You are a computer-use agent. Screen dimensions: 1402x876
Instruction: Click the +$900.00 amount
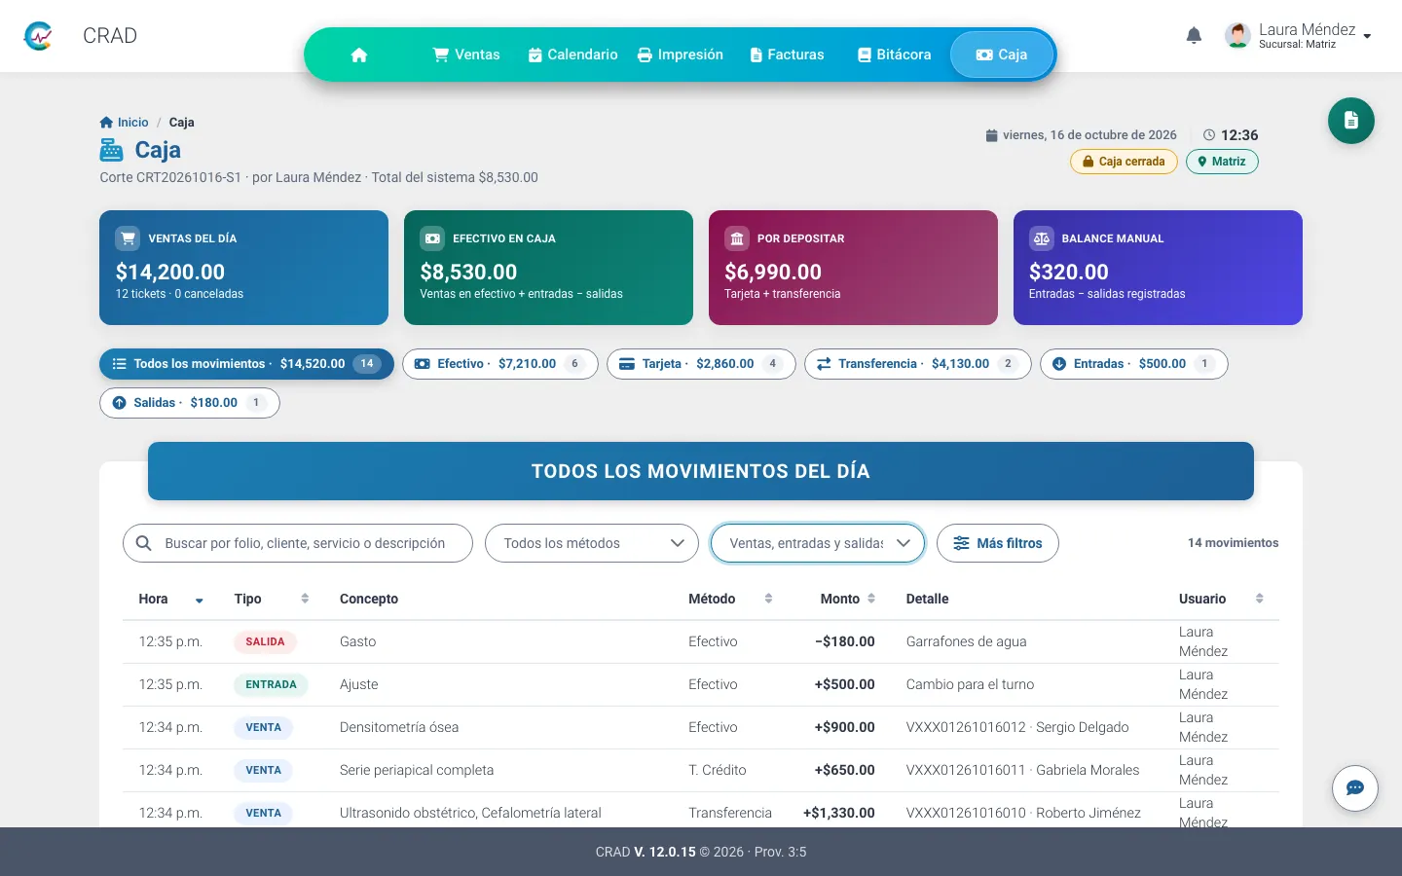point(844,727)
